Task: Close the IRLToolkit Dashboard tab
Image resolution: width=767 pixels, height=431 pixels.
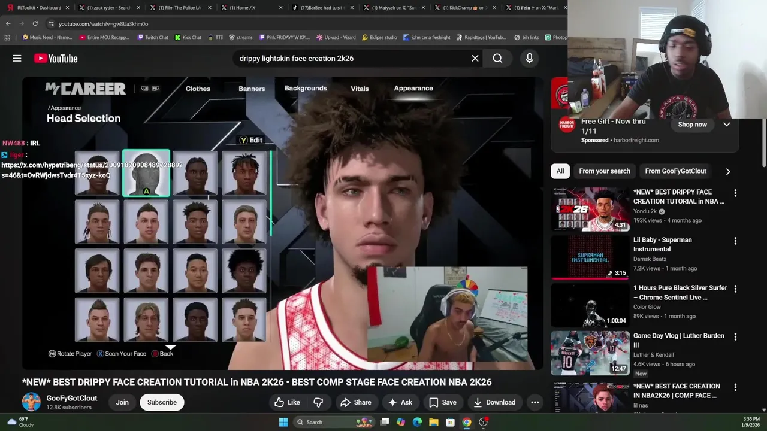Action: pos(67,8)
